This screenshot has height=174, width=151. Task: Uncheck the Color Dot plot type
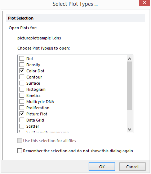[22, 71]
